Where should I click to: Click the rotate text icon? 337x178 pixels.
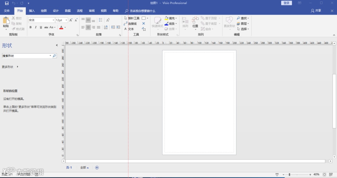pyautogui.click(x=108, y=20)
